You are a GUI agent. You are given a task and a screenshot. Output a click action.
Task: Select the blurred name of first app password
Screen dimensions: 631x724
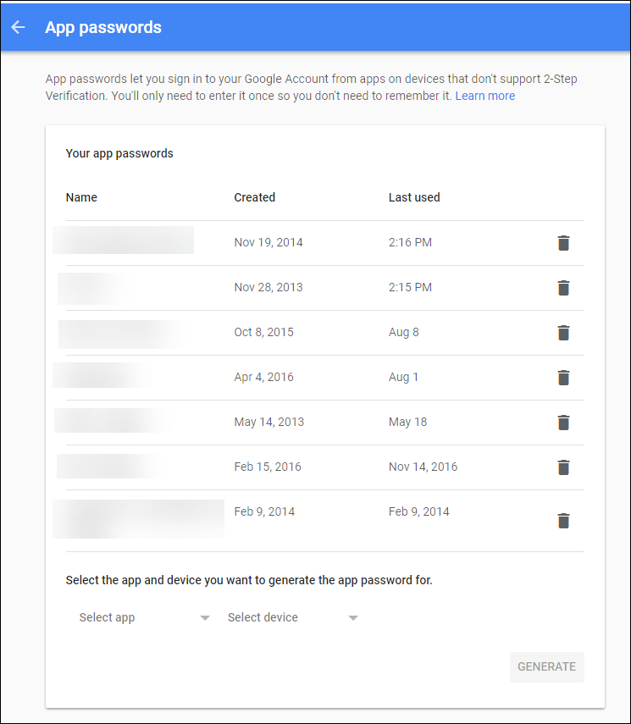click(x=123, y=240)
